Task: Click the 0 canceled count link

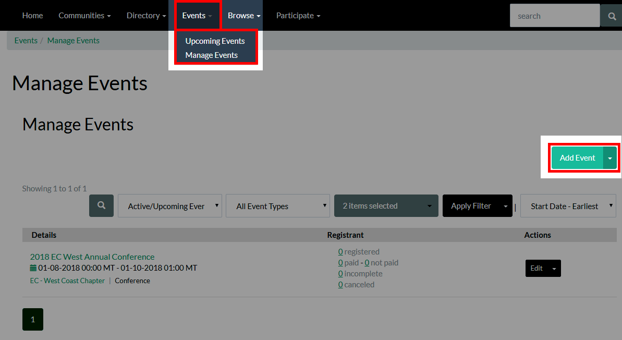Action: [340, 284]
